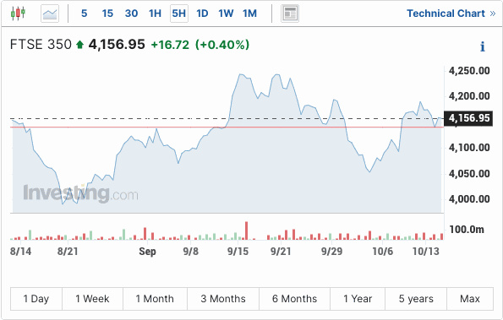Select the 30 minute interval
This screenshot has width=503, height=320.
coord(131,14)
